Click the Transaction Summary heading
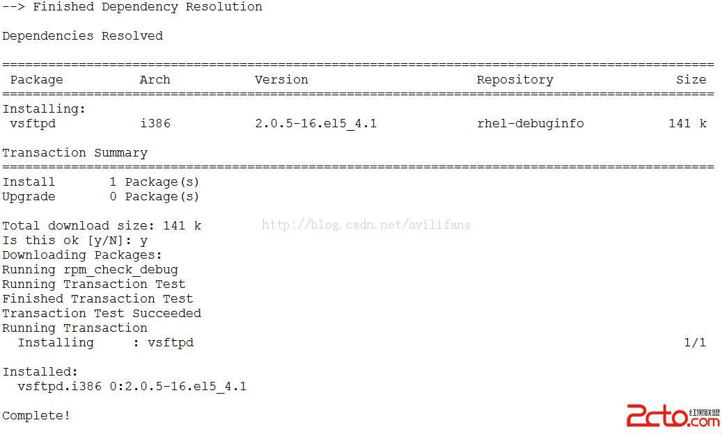This screenshot has height=434, width=722. [75, 152]
